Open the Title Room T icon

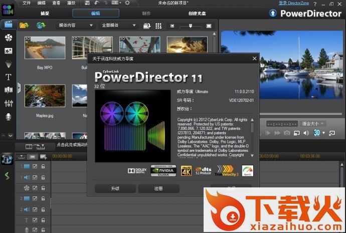[x=9, y=77]
